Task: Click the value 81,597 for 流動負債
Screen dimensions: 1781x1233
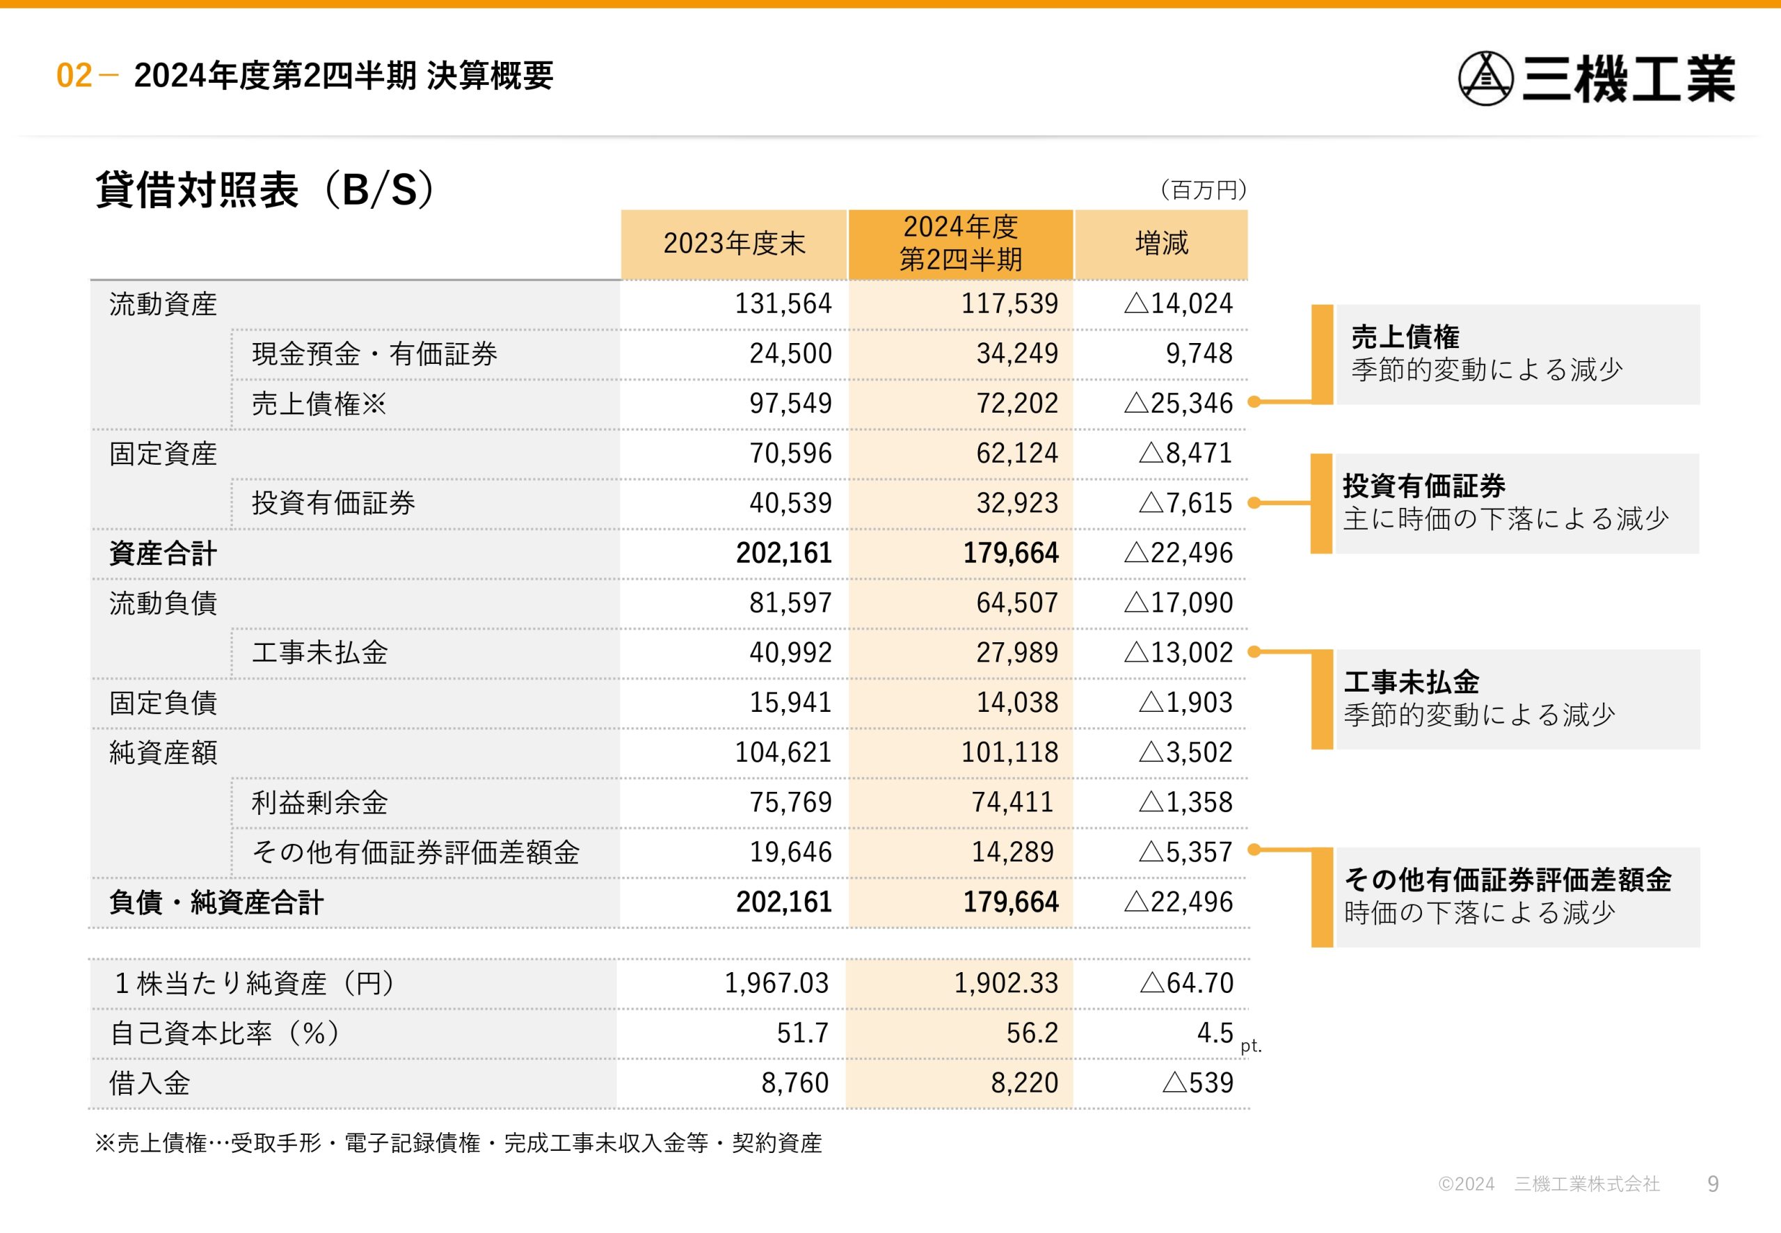Action: (x=791, y=603)
